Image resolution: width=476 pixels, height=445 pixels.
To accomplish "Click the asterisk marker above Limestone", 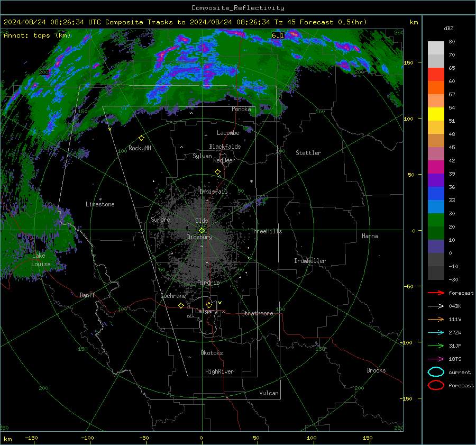I will 100,199.
